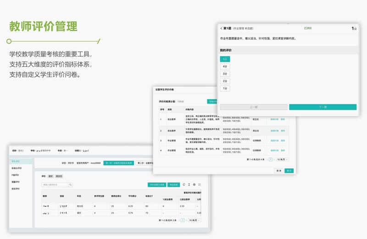The width and height of the screenshot is (367, 239).
Task: Select the 3分 rating option
Action: click(225, 74)
